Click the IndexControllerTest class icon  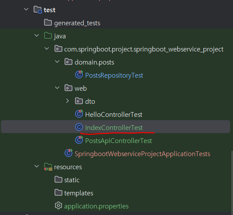tap(79, 127)
